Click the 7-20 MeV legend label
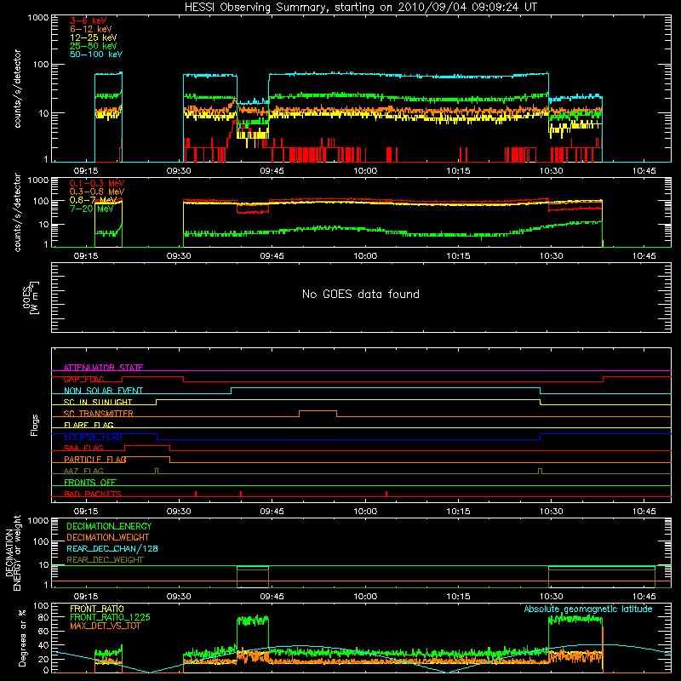 pyautogui.click(x=91, y=209)
